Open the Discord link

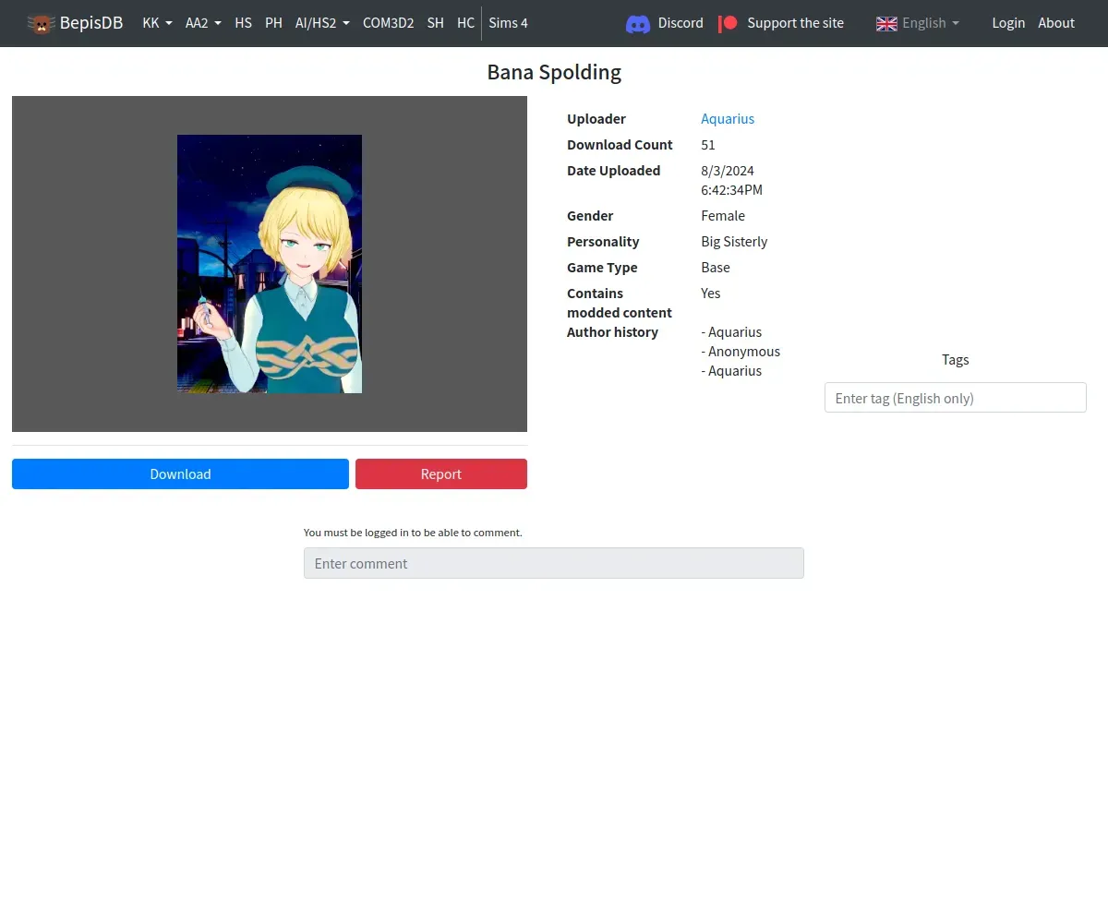coord(680,23)
